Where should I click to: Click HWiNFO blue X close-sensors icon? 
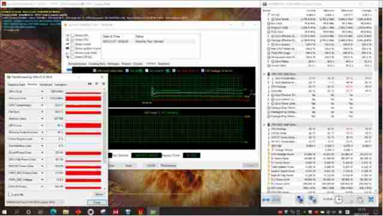(x=371, y=200)
